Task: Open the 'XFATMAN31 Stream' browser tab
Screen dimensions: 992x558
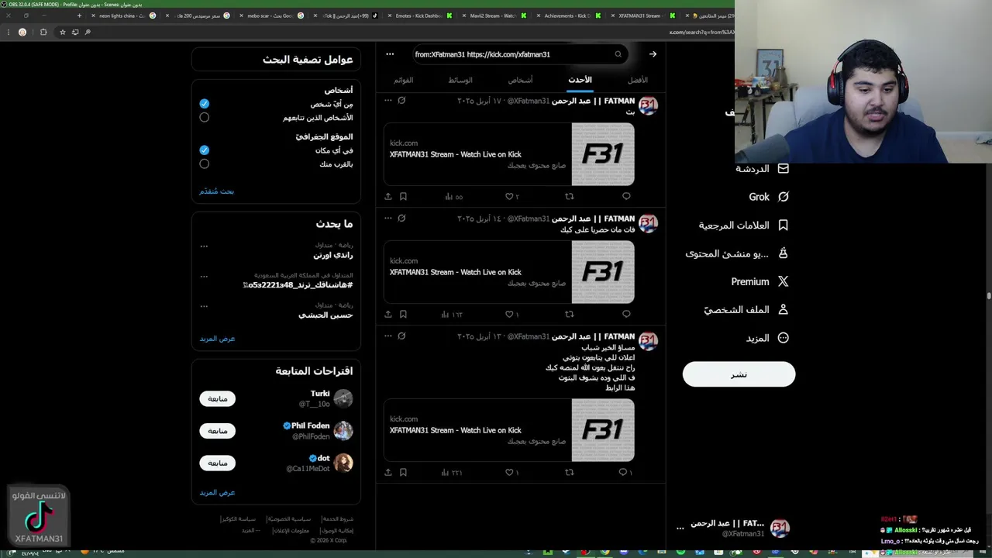Action: pyautogui.click(x=643, y=15)
